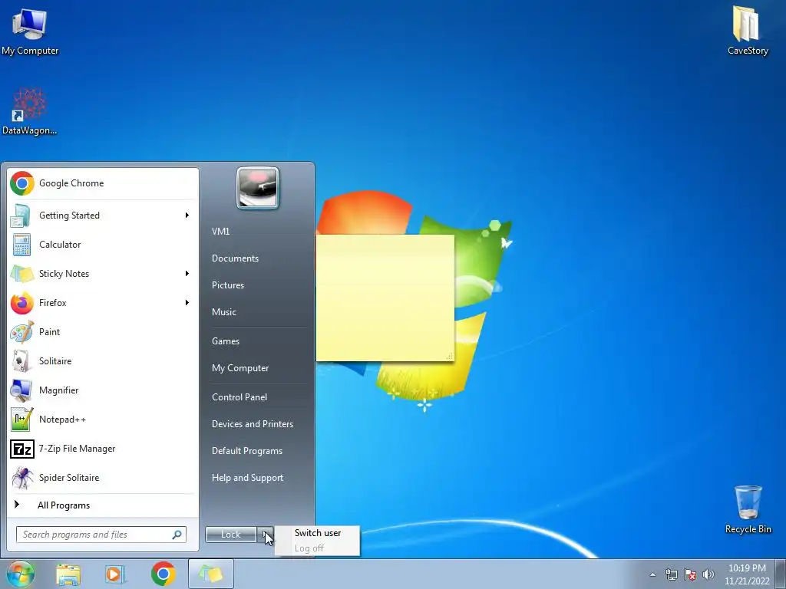Expand All Programs list
This screenshot has width=786, height=589.
point(103,505)
